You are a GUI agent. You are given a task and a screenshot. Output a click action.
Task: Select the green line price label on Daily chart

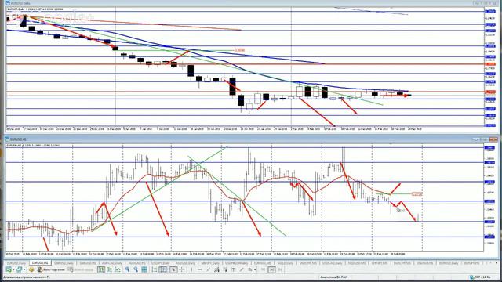click(239, 50)
